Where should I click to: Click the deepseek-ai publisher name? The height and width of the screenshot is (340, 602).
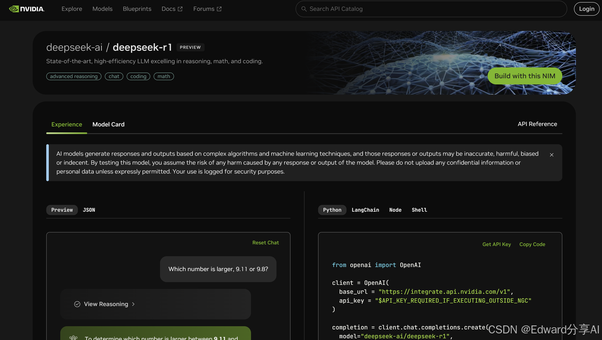click(74, 47)
